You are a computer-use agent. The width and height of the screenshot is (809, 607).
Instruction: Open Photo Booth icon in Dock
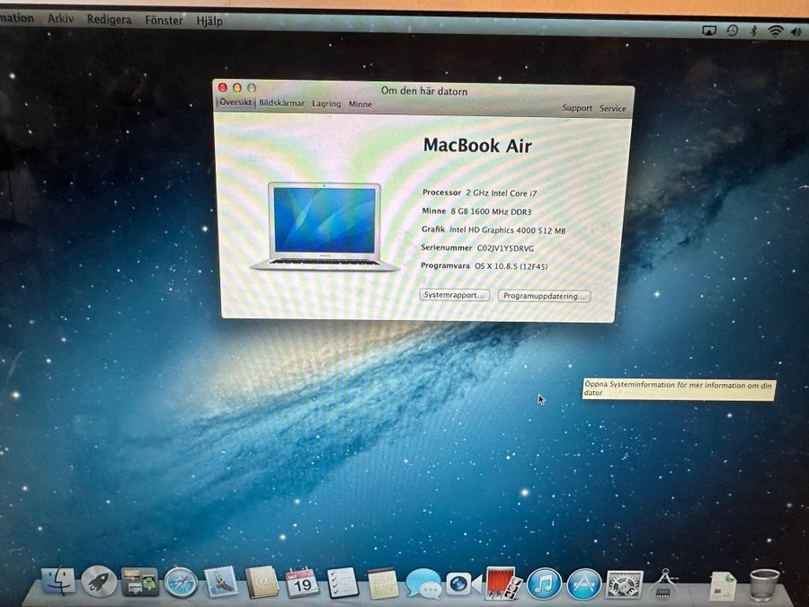pyautogui.click(x=501, y=583)
